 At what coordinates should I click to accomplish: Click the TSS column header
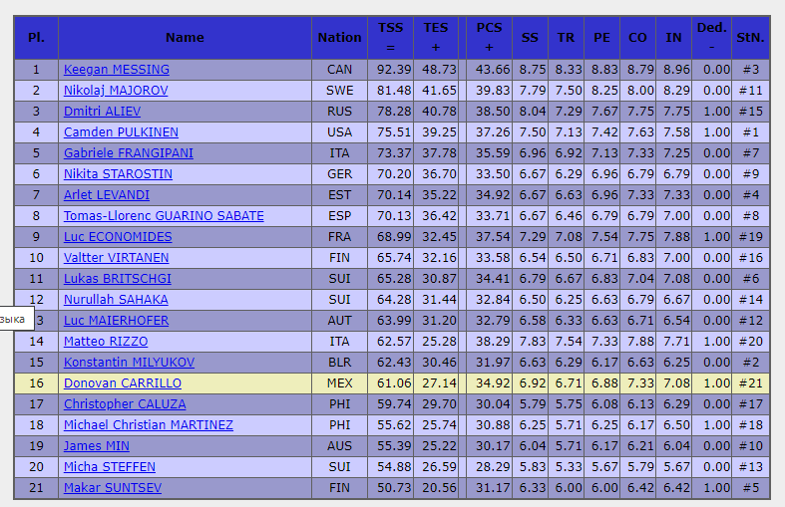pos(391,37)
